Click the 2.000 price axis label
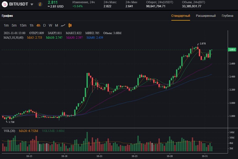238x159 pixels. point(232,103)
